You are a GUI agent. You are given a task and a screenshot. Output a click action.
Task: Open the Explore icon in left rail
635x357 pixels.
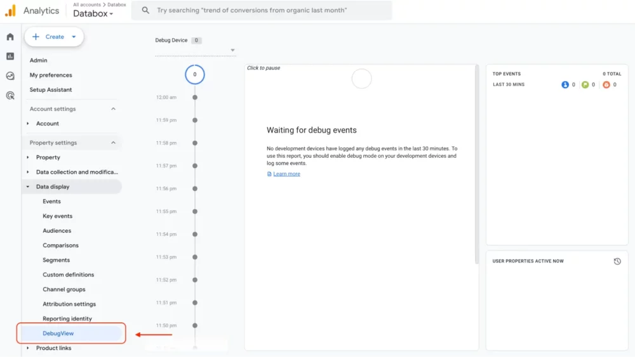tap(10, 76)
